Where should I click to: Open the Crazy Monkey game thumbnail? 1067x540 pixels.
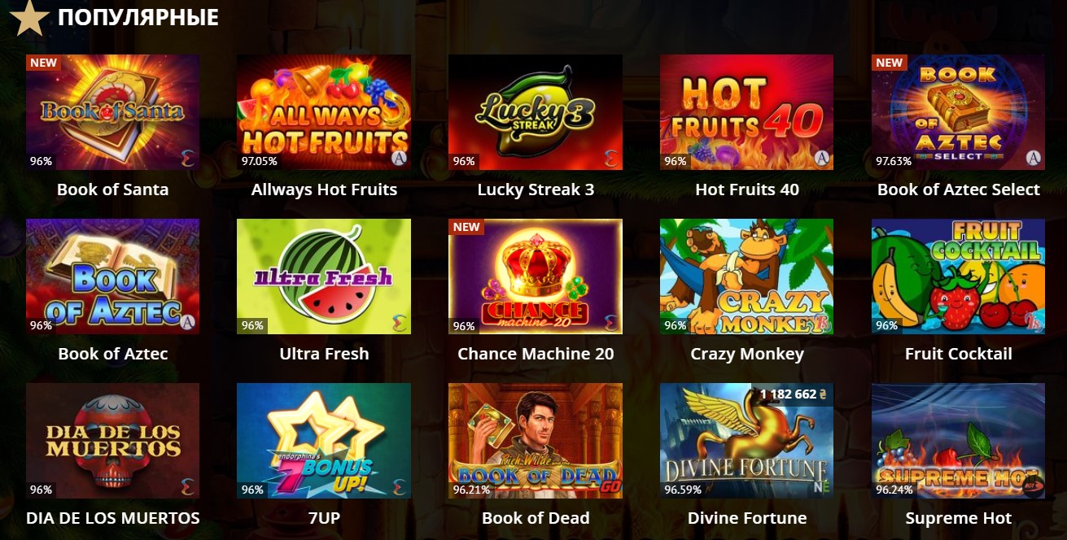point(746,277)
